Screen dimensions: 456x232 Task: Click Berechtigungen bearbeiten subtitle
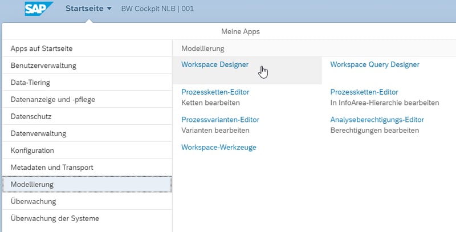[x=374, y=130]
